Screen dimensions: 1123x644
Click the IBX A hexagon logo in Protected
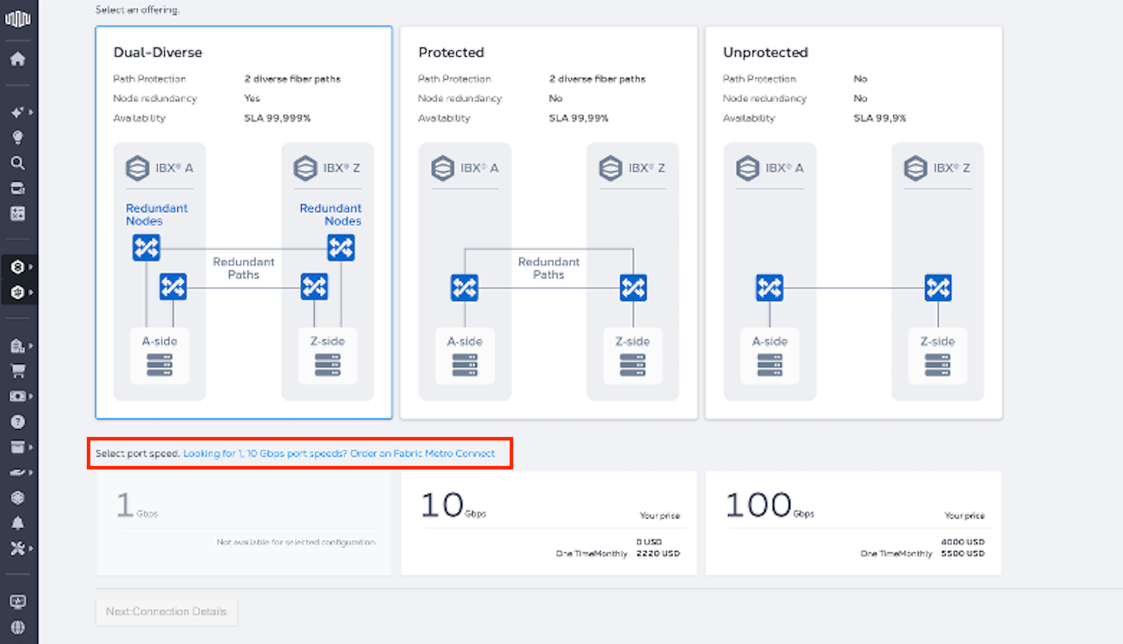coord(443,168)
